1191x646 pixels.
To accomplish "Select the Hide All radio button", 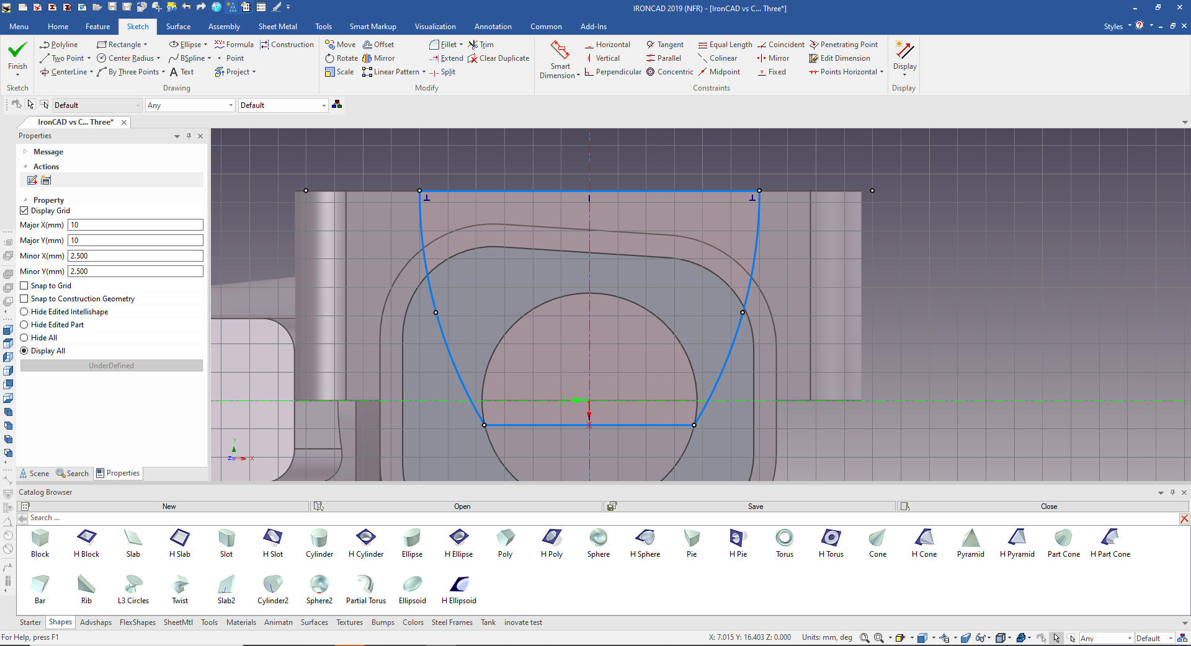I will (x=24, y=338).
